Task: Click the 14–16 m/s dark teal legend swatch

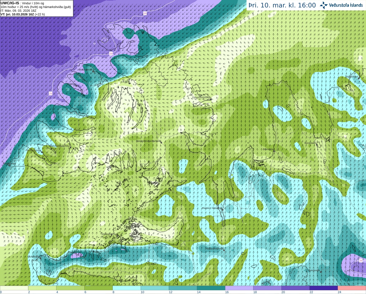Action: [x=211, y=288]
